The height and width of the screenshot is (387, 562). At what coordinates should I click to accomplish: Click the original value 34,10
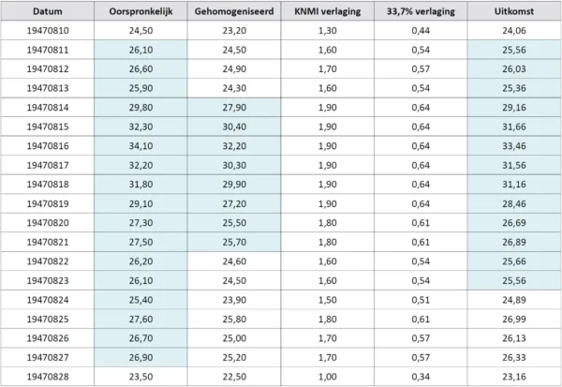coord(140,147)
